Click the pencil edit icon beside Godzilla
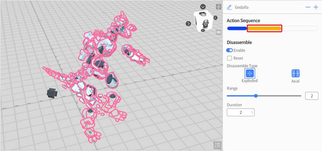This screenshot has width=322, height=151. tap(229, 8)
